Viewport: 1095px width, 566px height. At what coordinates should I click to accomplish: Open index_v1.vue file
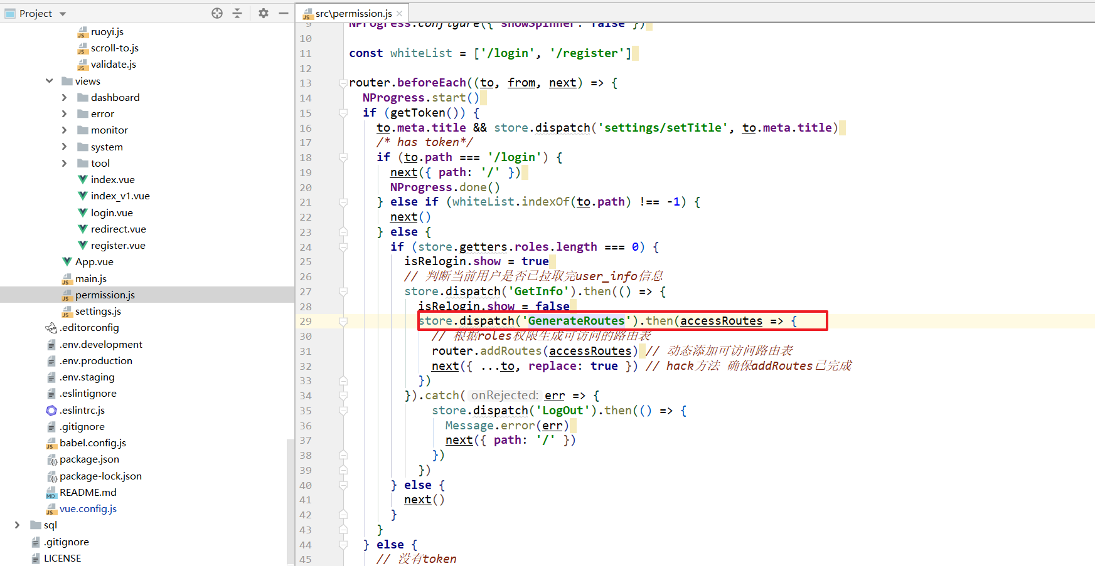pyautogui.click(x=120, y=196)
